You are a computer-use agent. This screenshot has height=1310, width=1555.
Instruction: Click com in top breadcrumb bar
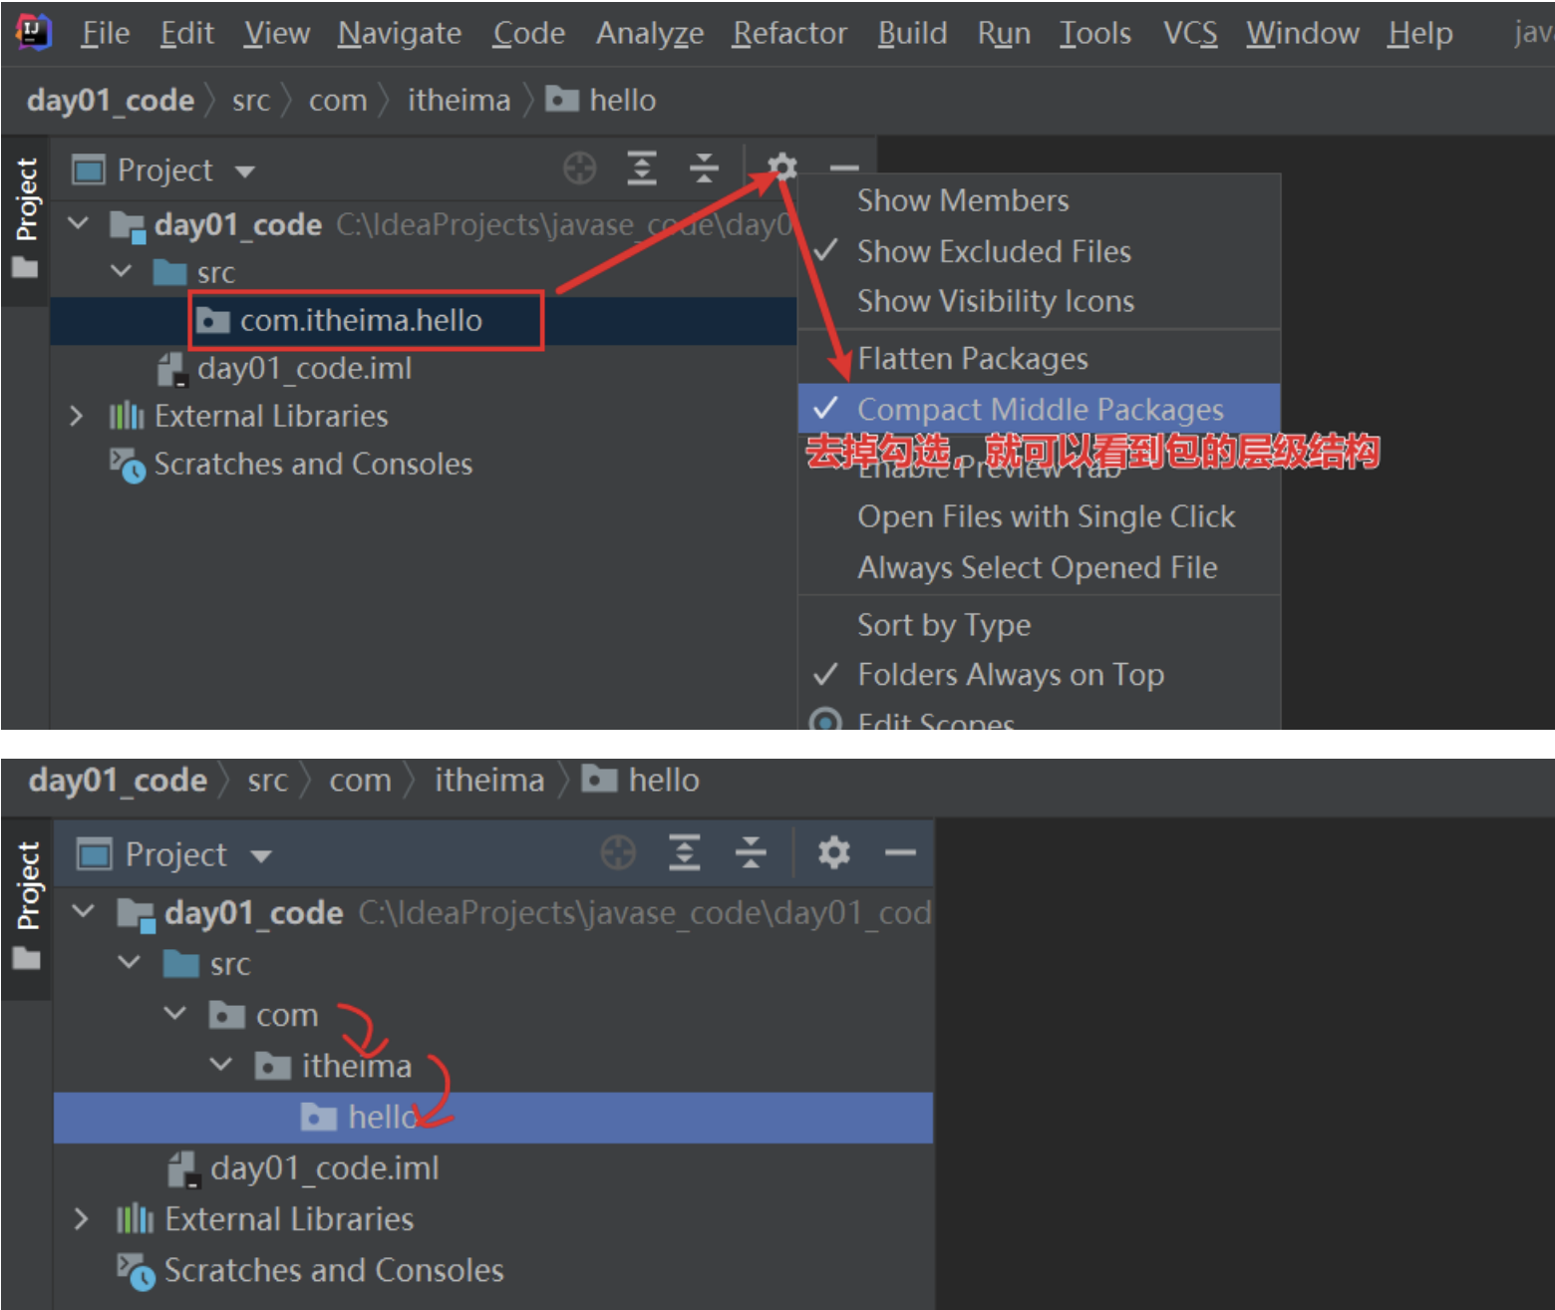pyautogui.click(x=338, y=100)
